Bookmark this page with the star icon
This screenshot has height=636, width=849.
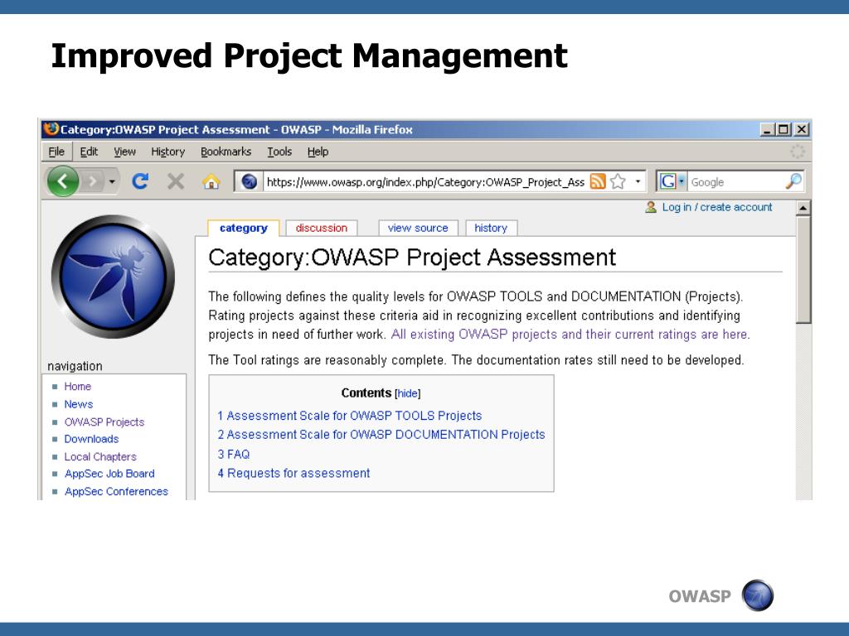click(x=618, y=181)
